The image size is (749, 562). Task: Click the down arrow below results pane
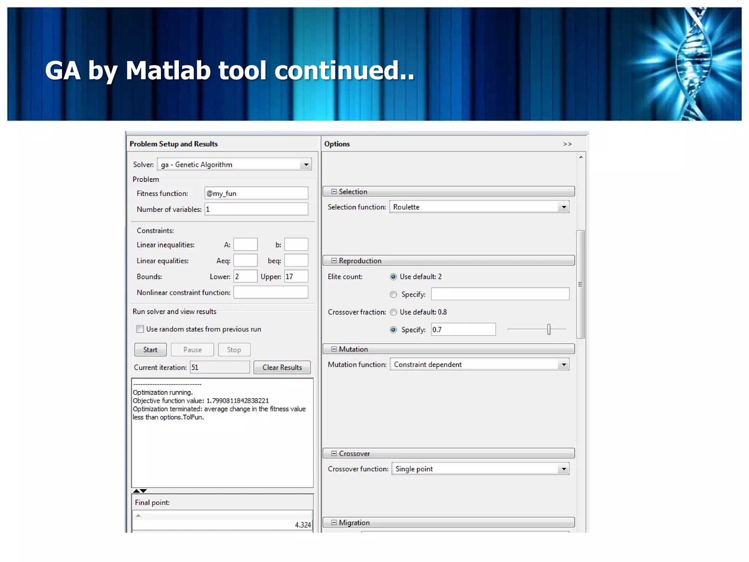point(143,491)
